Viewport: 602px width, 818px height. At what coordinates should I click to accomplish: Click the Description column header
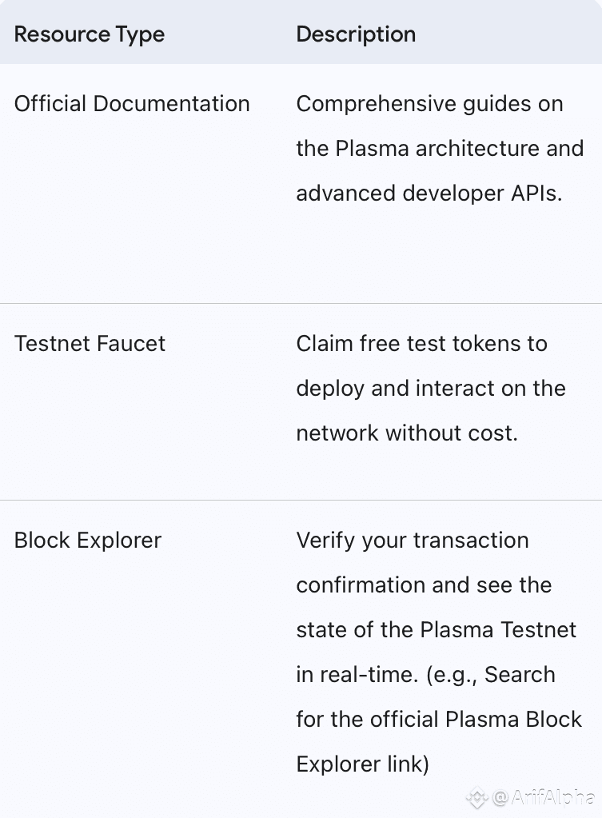356,34
